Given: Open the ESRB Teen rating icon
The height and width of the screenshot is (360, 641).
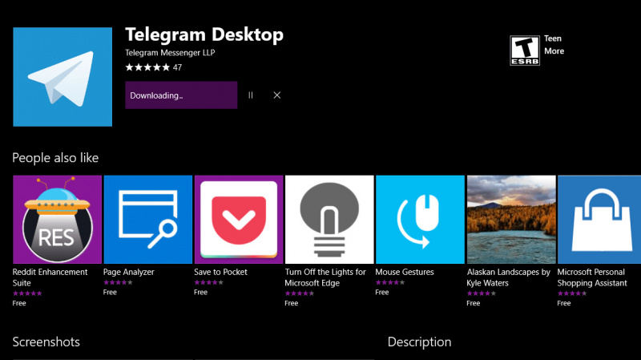Looking at the screenshot, I should point(525,51).
